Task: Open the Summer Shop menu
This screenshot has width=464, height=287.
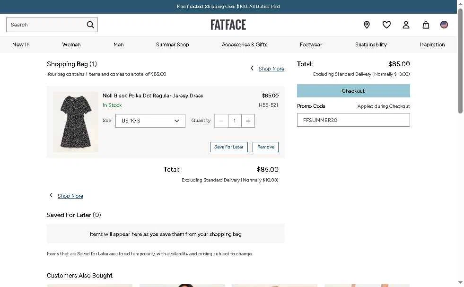Action: 173,44
